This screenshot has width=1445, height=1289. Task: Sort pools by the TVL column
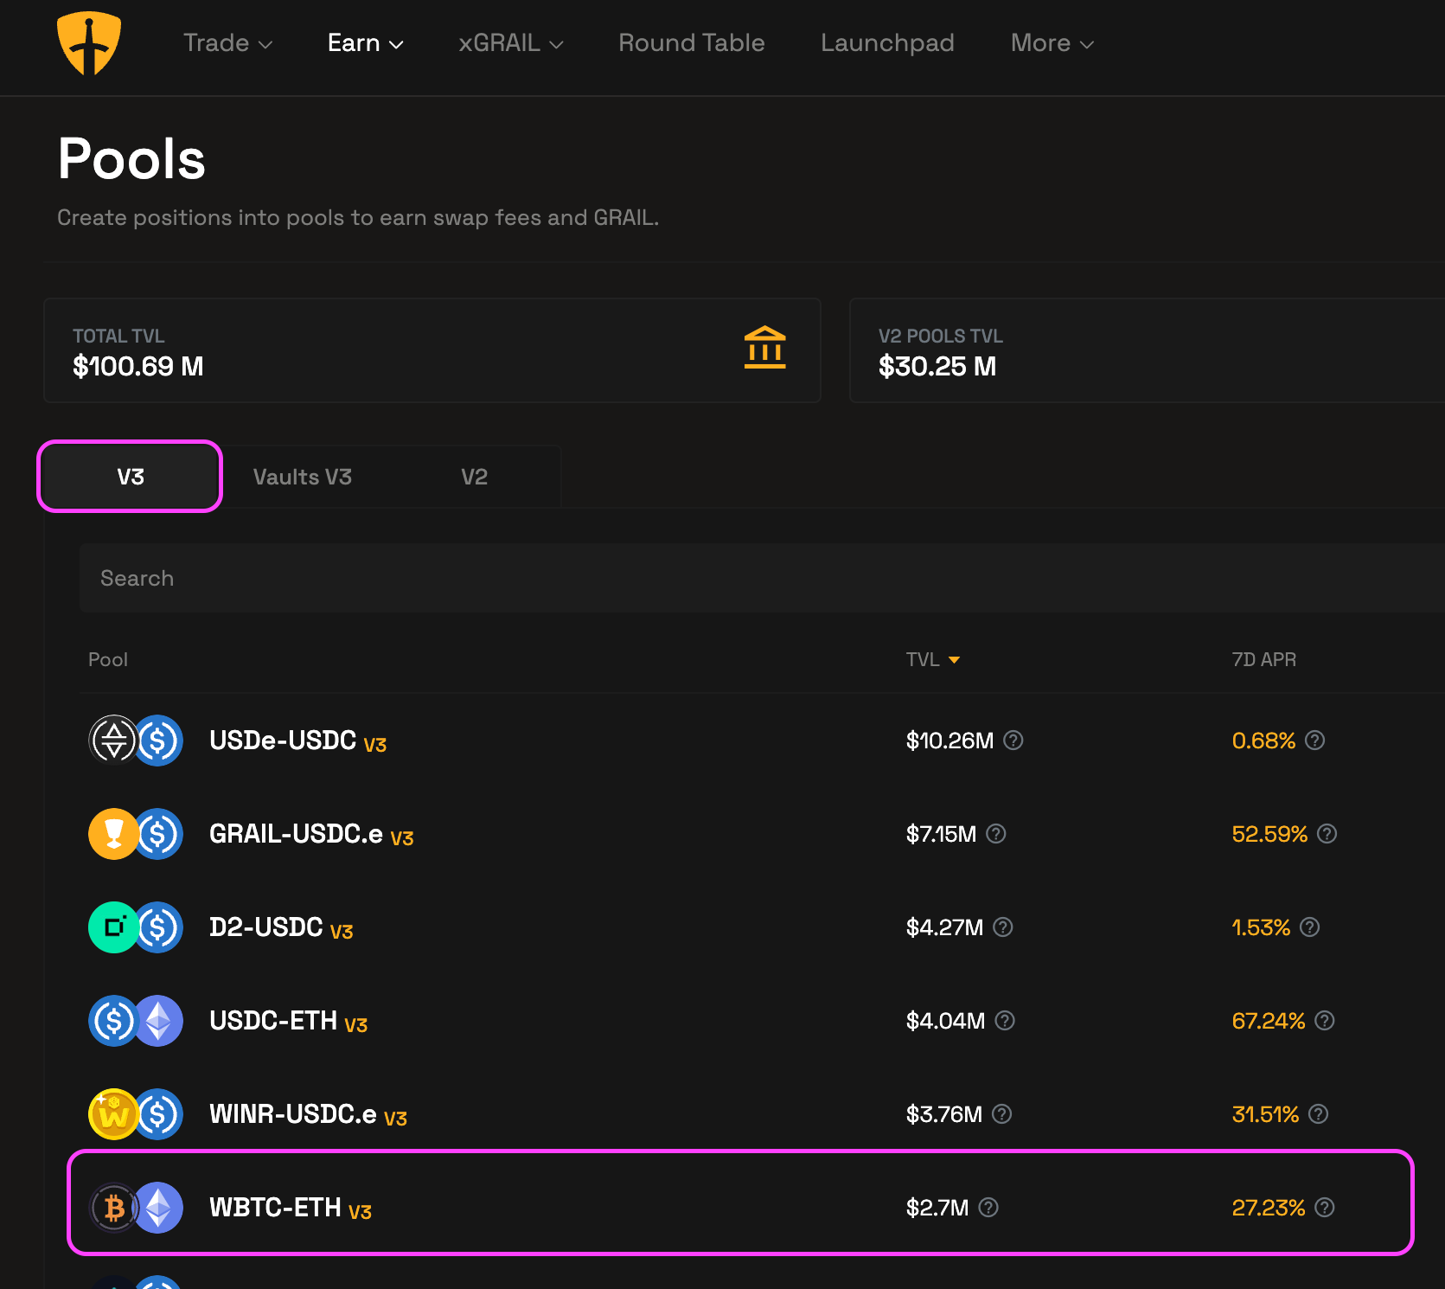pos(933,659)
